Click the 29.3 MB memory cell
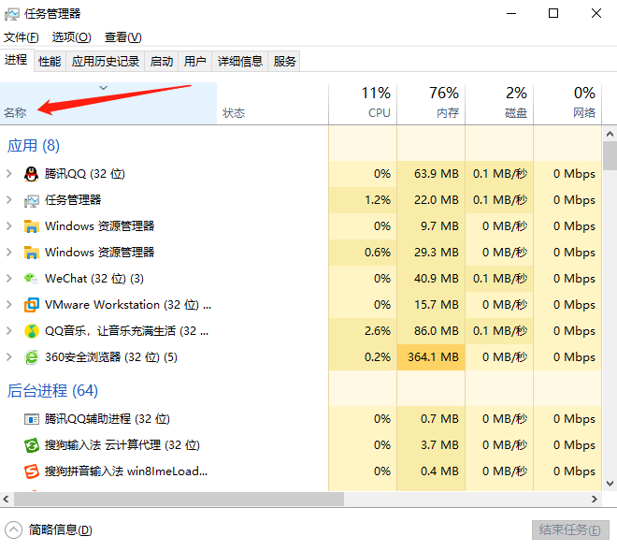Image resolution: width=617 pixels, height=551 pixels. click(431, 252)
